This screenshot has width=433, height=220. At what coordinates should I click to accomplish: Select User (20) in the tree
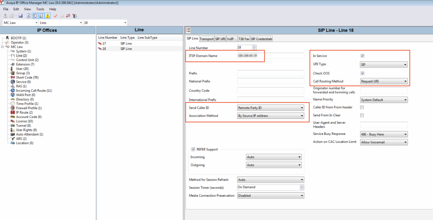(22, 69)
